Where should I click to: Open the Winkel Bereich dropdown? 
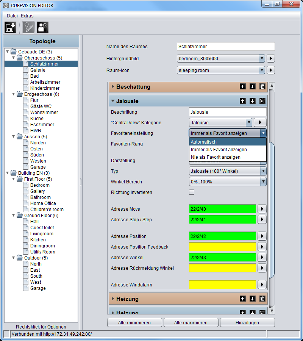pyautogui.click(x=263, y=181)
